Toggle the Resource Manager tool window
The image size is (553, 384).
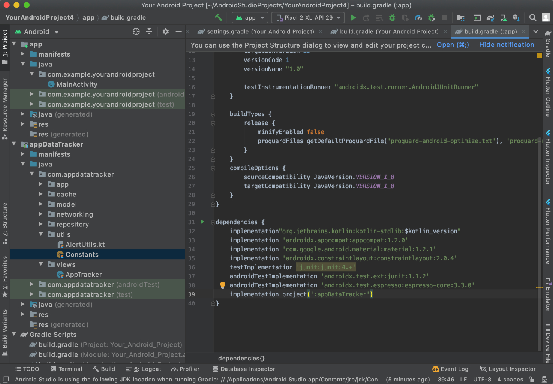[x=5, y=109]
